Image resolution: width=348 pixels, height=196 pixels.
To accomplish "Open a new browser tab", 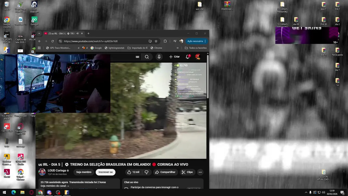I will point(88,33).
